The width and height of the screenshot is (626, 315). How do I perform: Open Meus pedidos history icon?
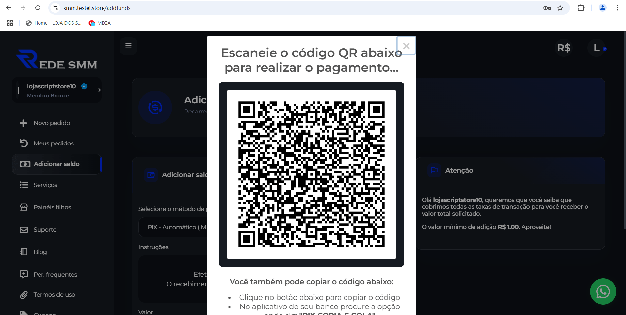23,143
